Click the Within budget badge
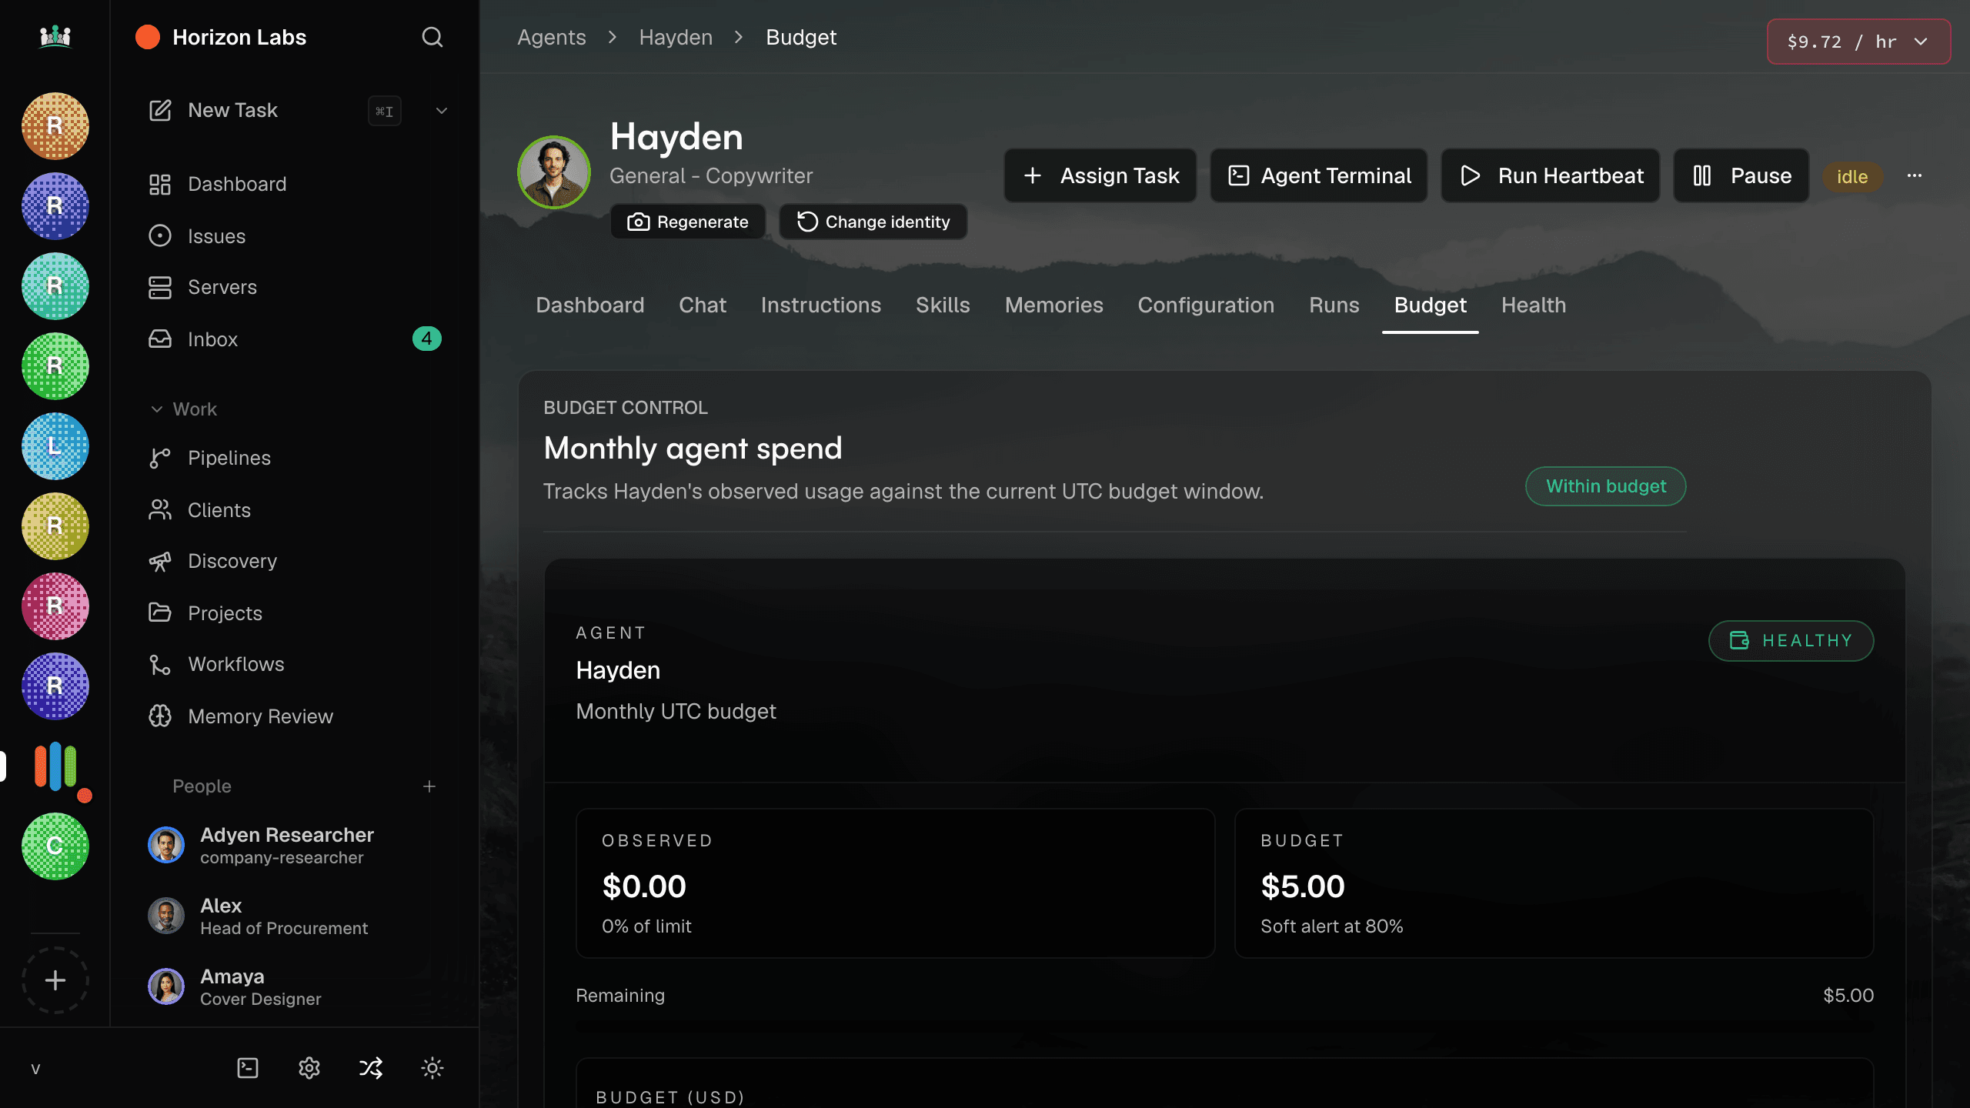This screenshot has width=1970, height=1108. coord(1606,486)
